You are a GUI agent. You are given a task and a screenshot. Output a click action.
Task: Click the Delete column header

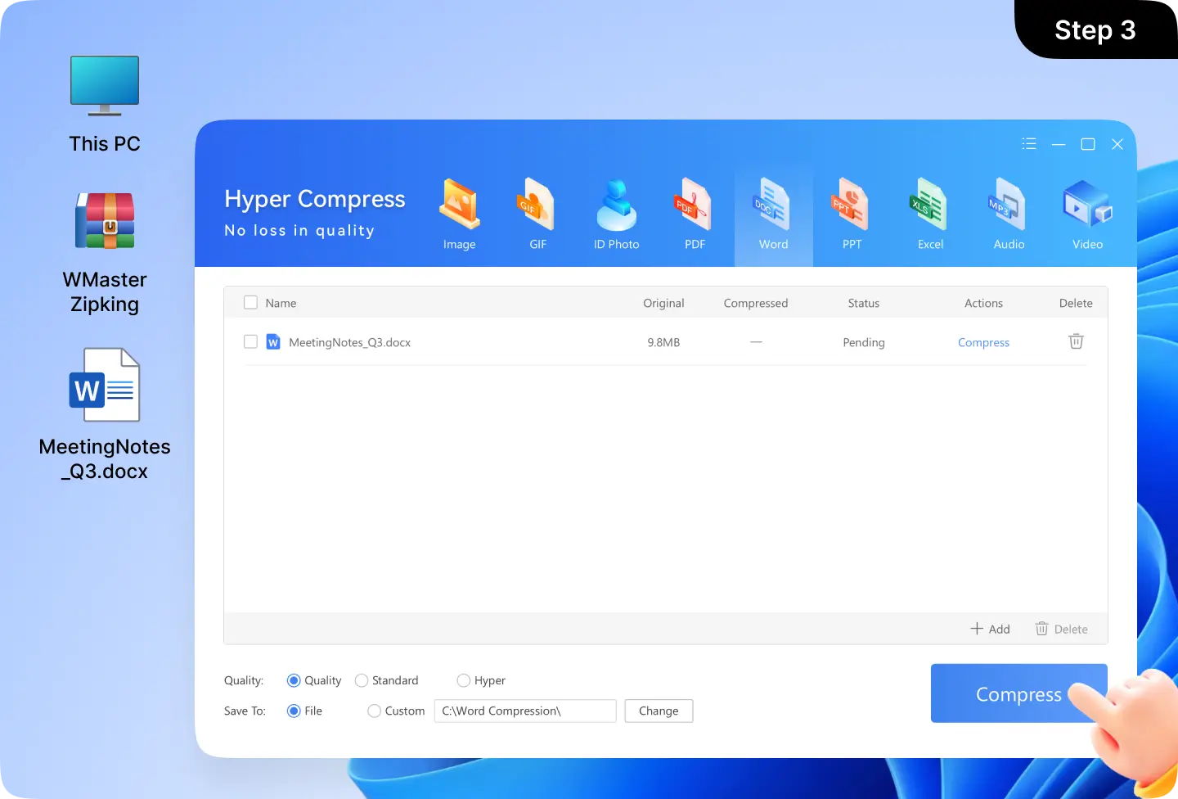[x=1076, y=303]
